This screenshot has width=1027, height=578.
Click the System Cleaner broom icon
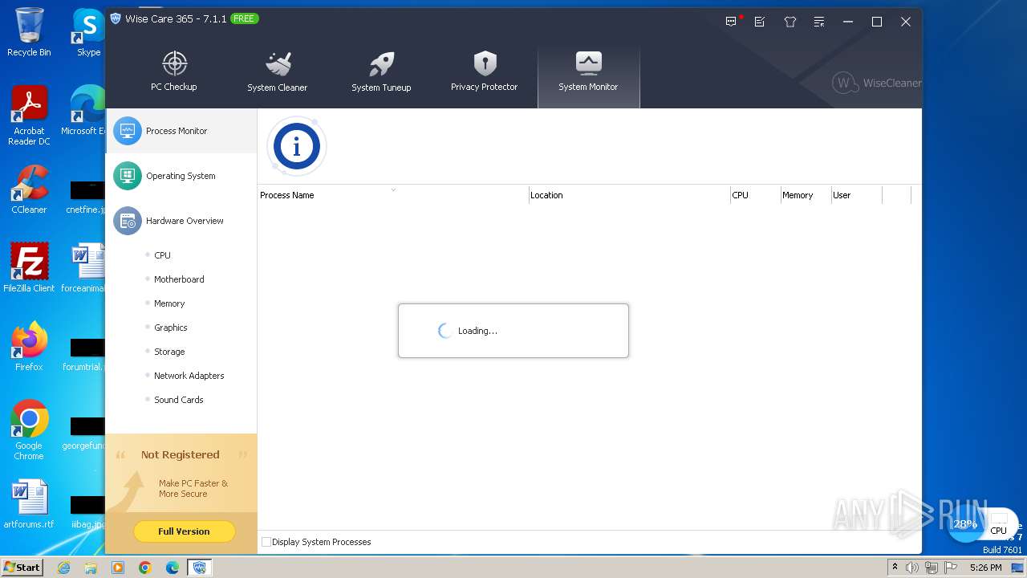point(278,63)
